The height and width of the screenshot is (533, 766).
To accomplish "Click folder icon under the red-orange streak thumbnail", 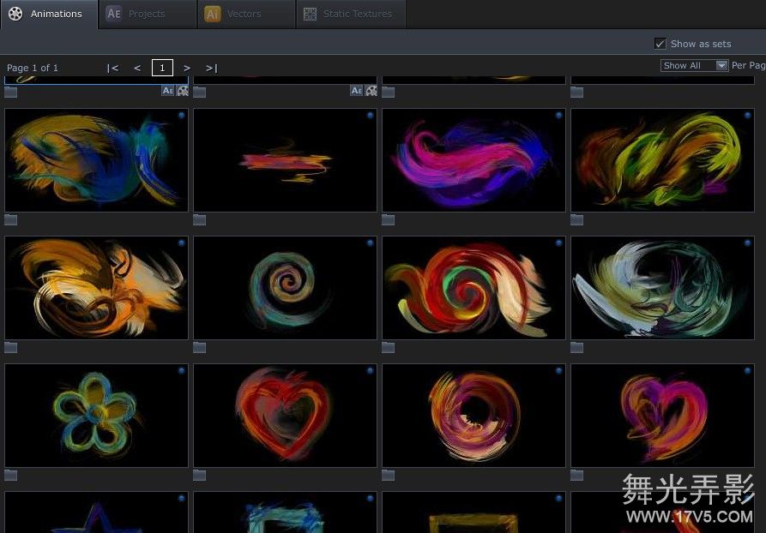I will (199, 220).
